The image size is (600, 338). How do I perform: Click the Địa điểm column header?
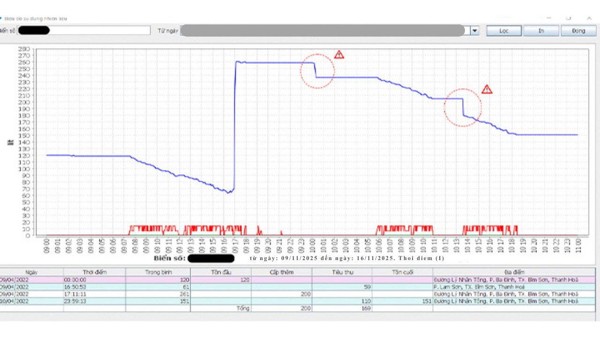514,272
